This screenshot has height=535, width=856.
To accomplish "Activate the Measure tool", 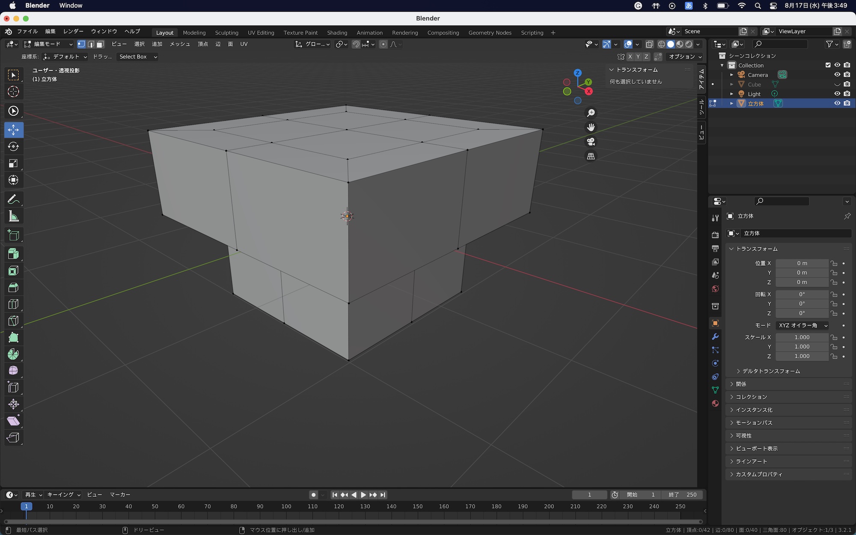I will pyautogui.click(x=13, y=217).
